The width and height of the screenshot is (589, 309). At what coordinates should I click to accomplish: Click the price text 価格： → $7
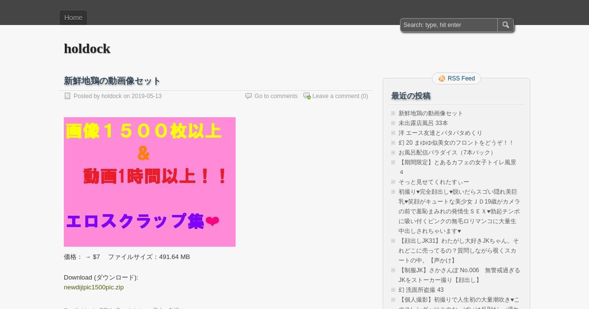[82, 257]
